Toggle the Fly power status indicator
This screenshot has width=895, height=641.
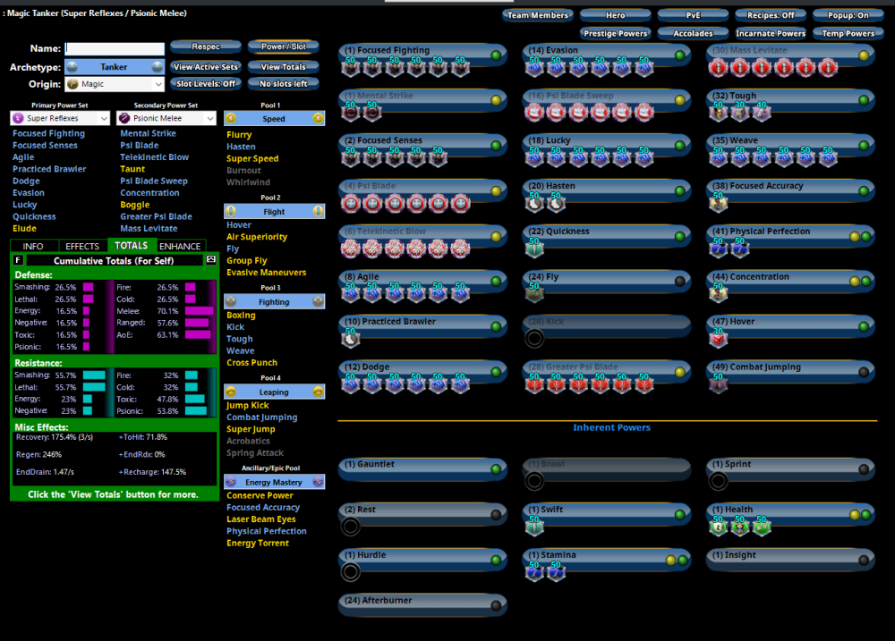pyautogui.click(x=680, y=281)
